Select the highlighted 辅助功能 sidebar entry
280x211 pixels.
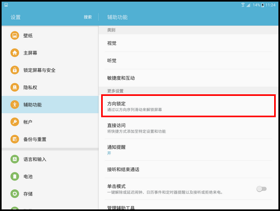pyautogui.click(x=50, y=104)
